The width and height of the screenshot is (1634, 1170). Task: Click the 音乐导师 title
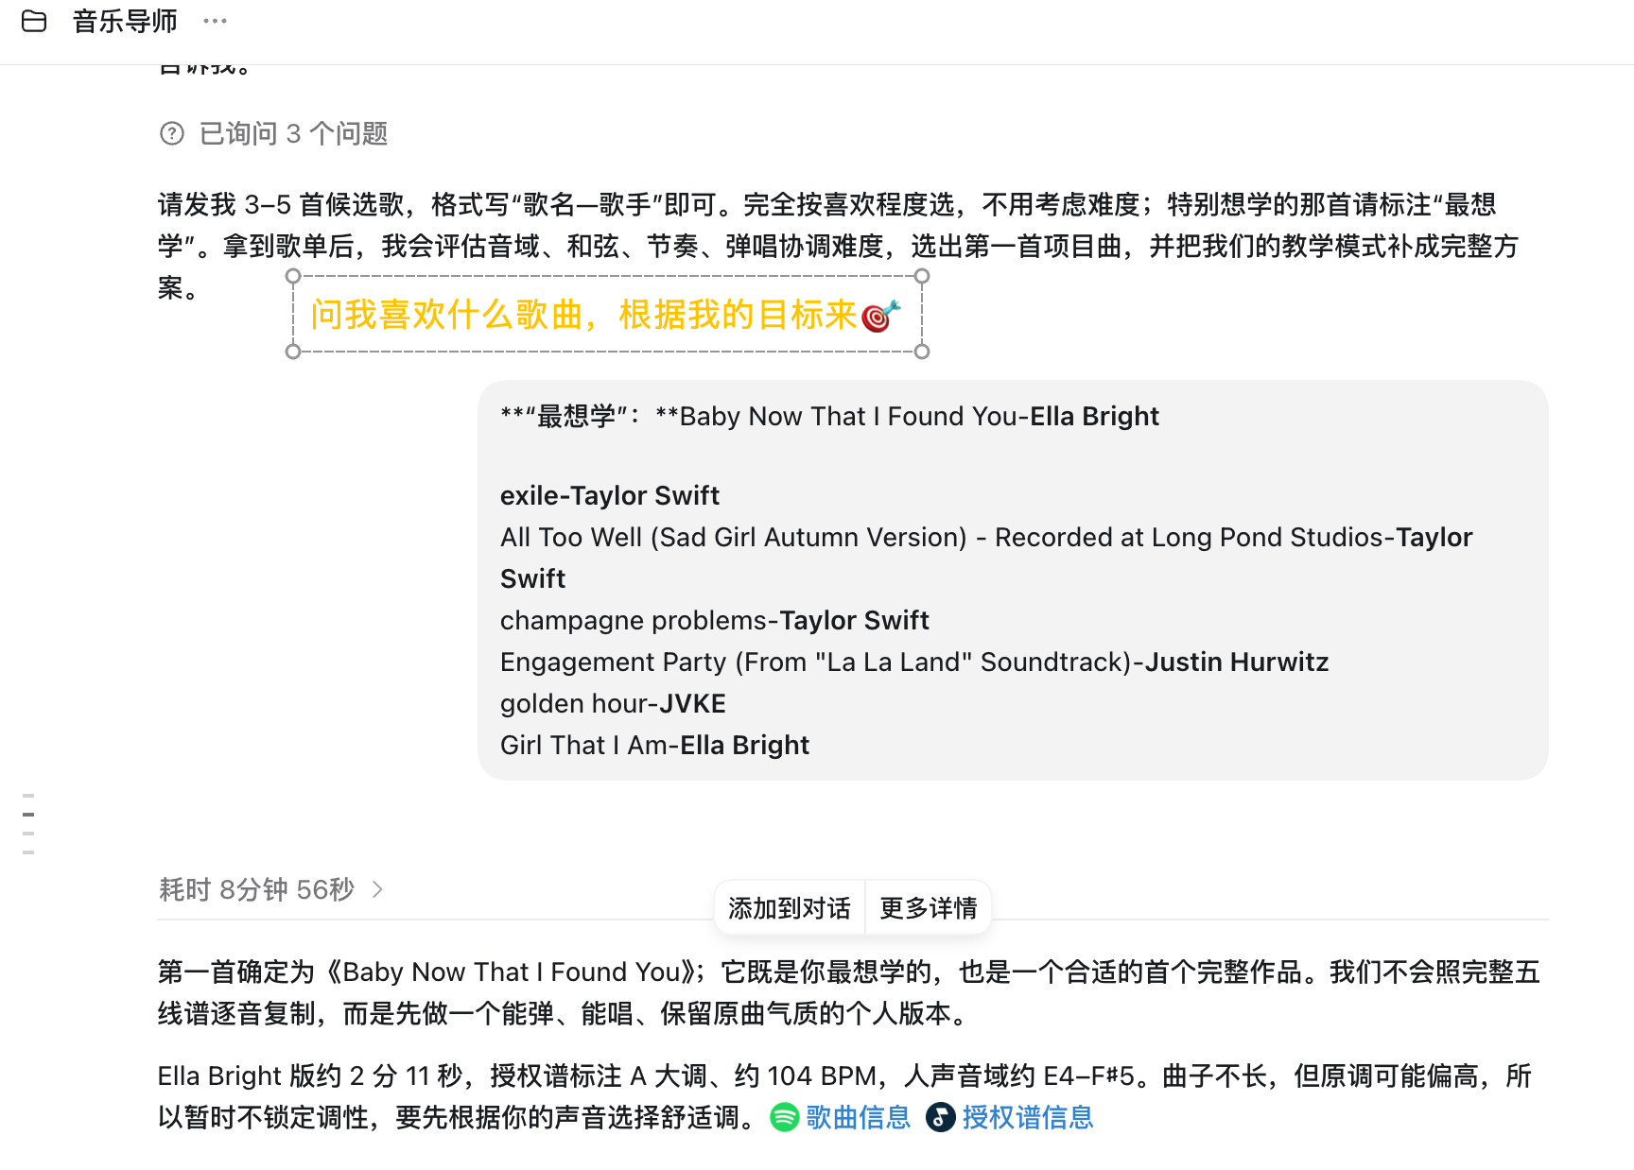pyautogui.click(x=125, y=21)
